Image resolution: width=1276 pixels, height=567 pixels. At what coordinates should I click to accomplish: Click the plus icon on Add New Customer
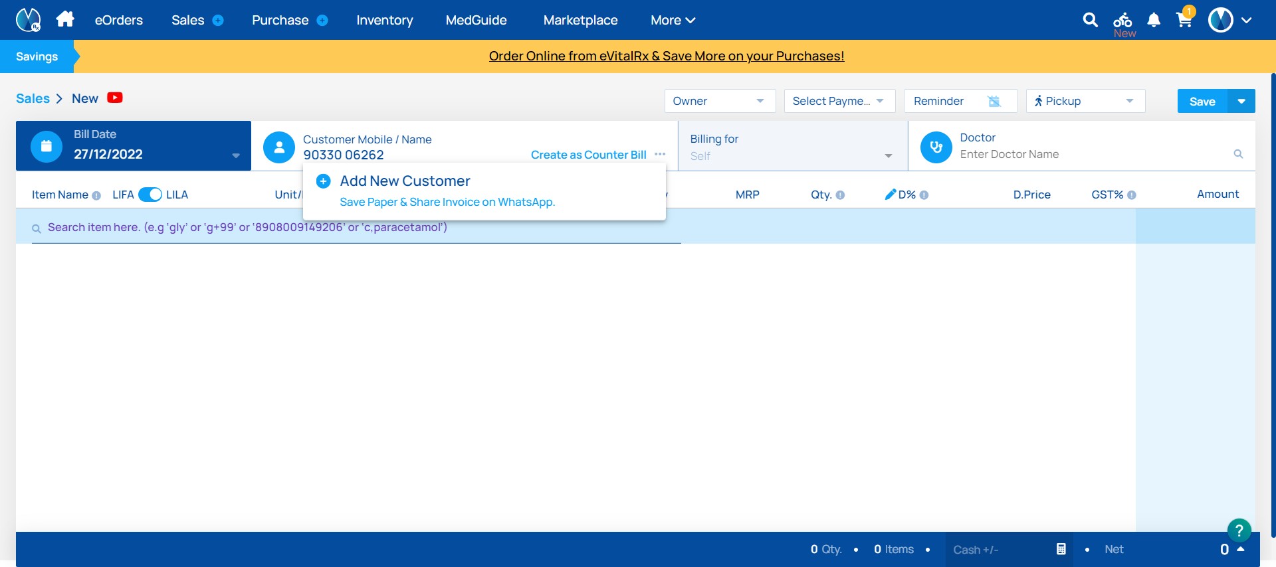pyautogui.click(x=324, y=181)
